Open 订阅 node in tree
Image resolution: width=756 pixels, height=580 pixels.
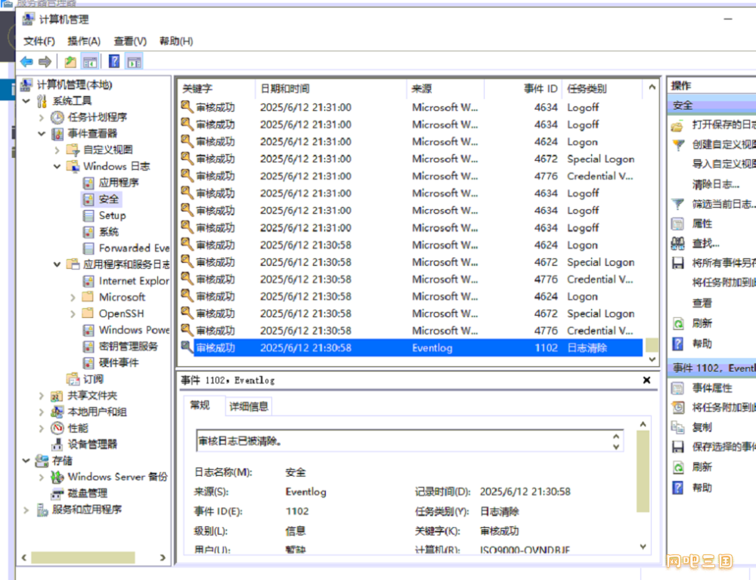93,379
